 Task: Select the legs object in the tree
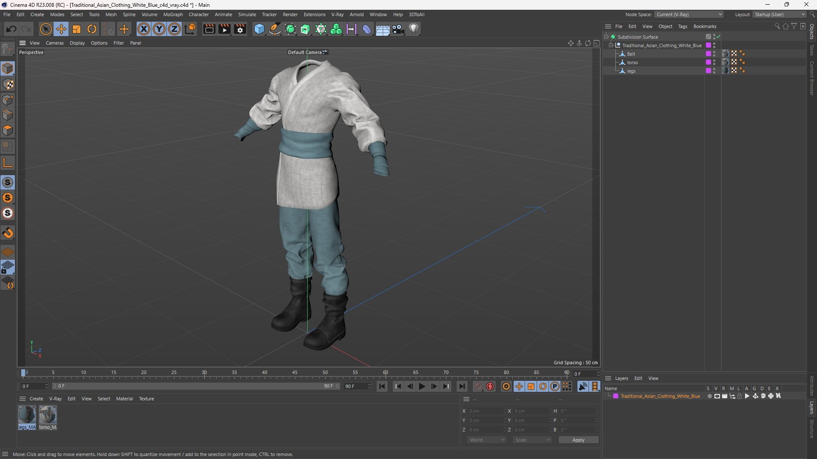pyautogui.click(x=631, y=71)
